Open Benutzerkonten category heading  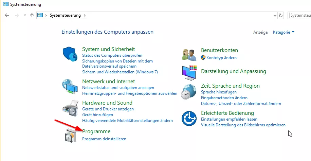tap(219, 50)
